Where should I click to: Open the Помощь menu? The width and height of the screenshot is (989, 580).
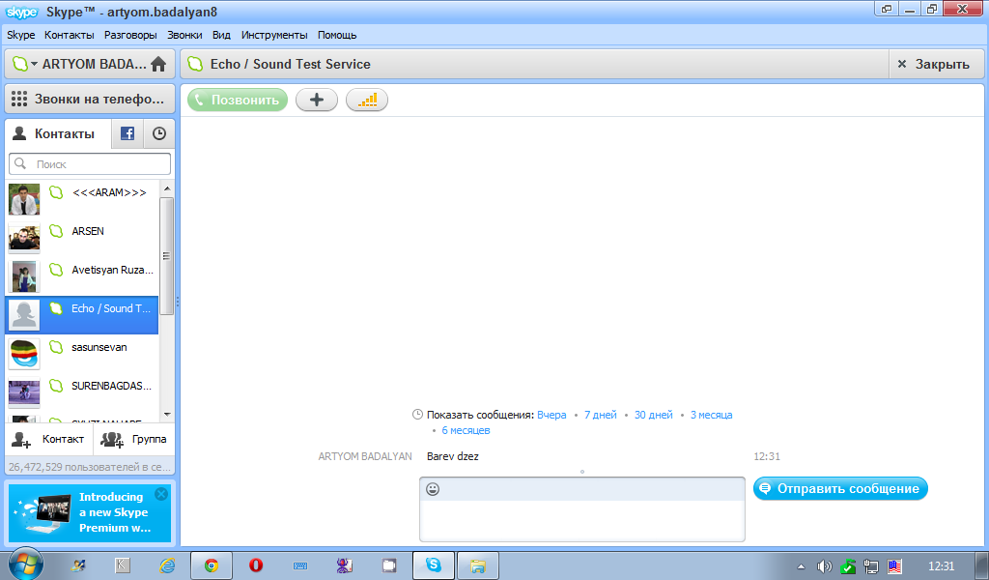[x=337, y=35]
